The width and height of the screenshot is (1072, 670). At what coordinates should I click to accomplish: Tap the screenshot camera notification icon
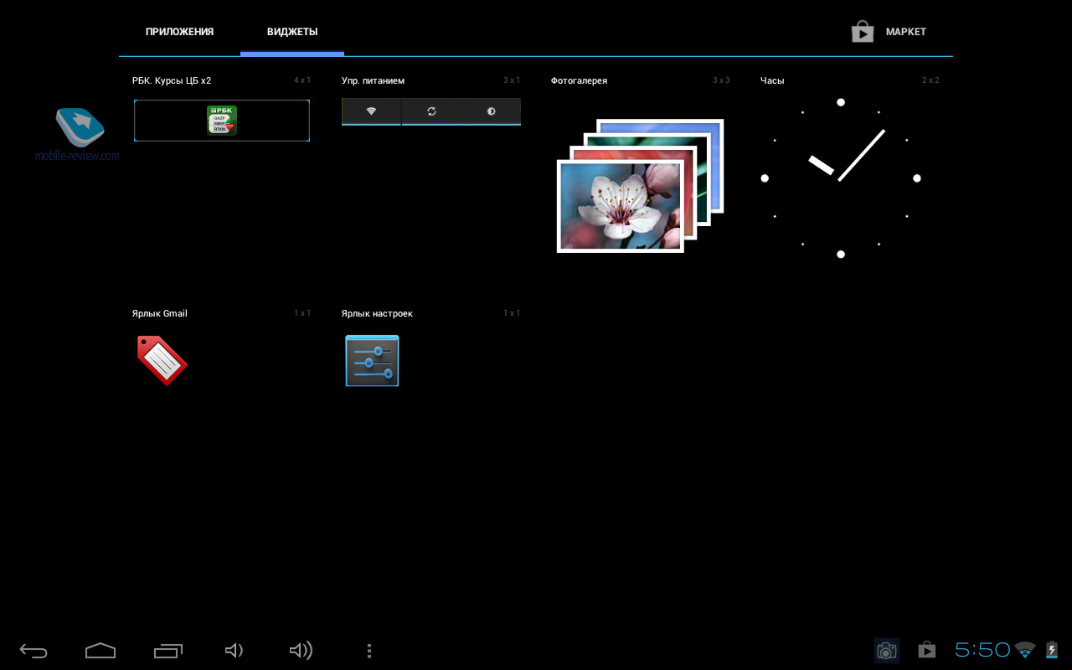tap(886, 651)
